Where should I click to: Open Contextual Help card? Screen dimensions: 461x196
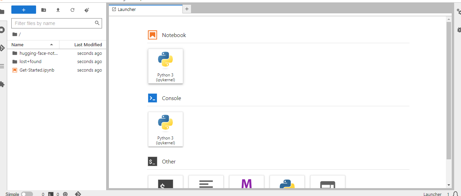pos(328,182)
